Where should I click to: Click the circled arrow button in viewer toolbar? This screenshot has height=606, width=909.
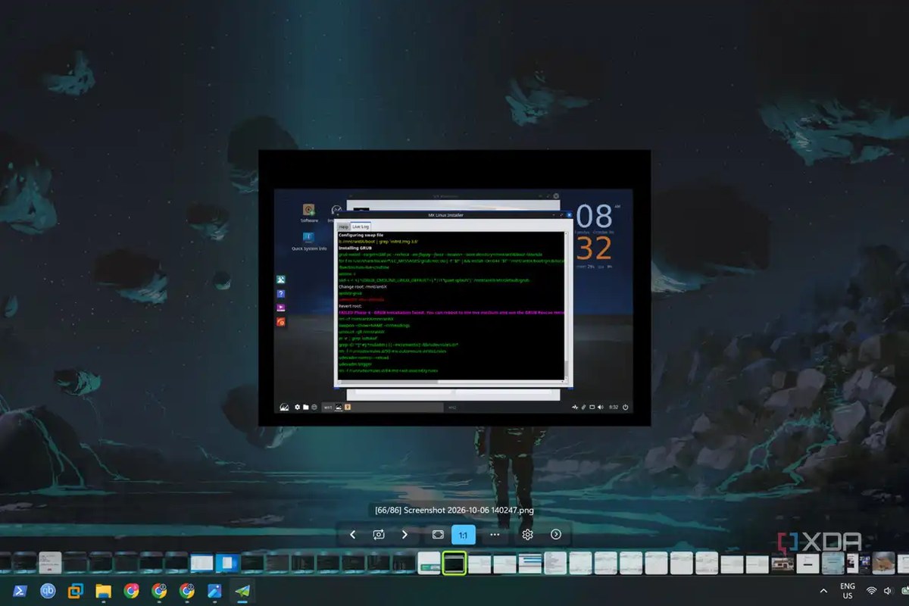(x=556, y=535)
